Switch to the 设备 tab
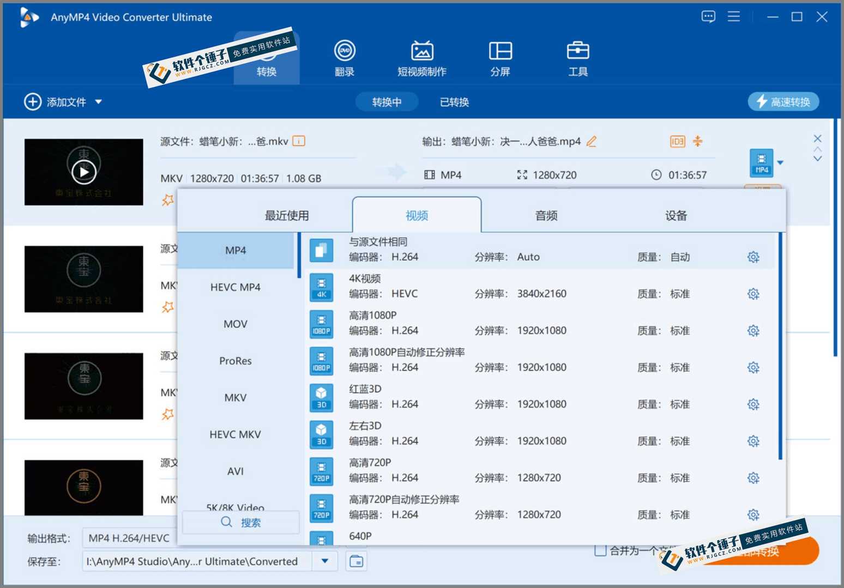The image size is (844, 588). [676, 215]
